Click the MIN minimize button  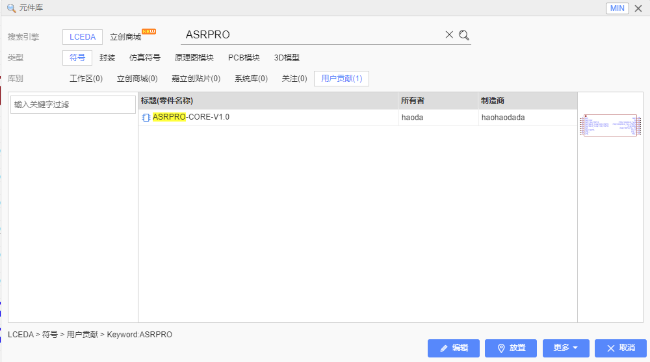point(617,8)
